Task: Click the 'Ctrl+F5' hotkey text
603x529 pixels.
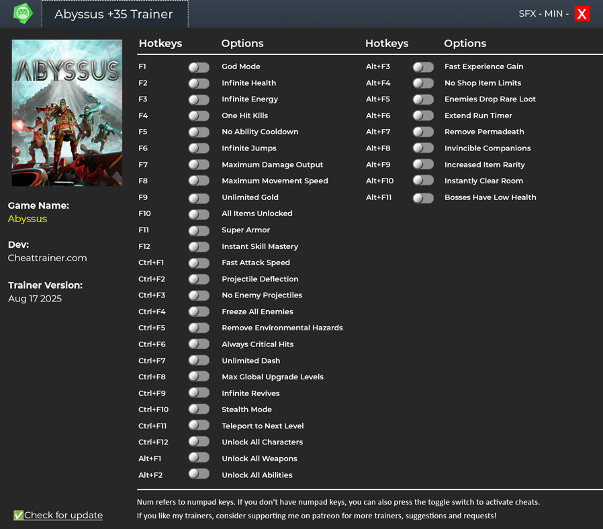Action: click(x=152, y=328)
